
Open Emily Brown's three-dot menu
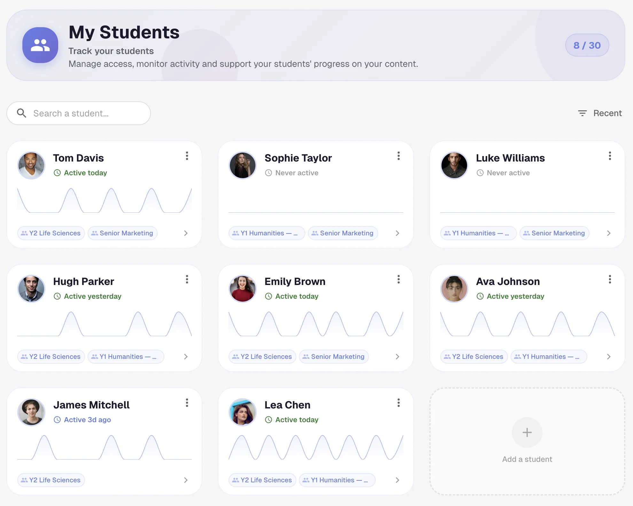tap(398, 280)
